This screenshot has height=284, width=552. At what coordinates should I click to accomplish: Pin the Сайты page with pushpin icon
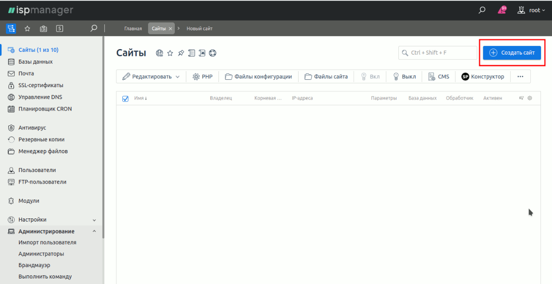[181, 53]
